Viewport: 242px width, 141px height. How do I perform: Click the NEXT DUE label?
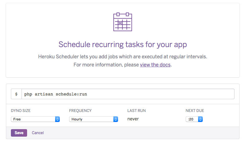pos(195,111)
